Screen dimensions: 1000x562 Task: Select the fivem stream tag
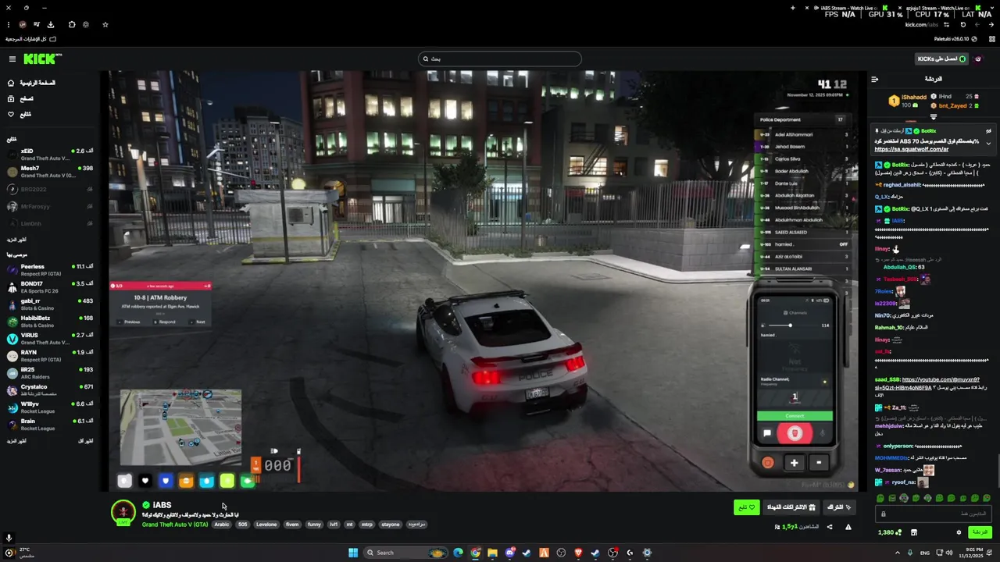tap(292, 525)
